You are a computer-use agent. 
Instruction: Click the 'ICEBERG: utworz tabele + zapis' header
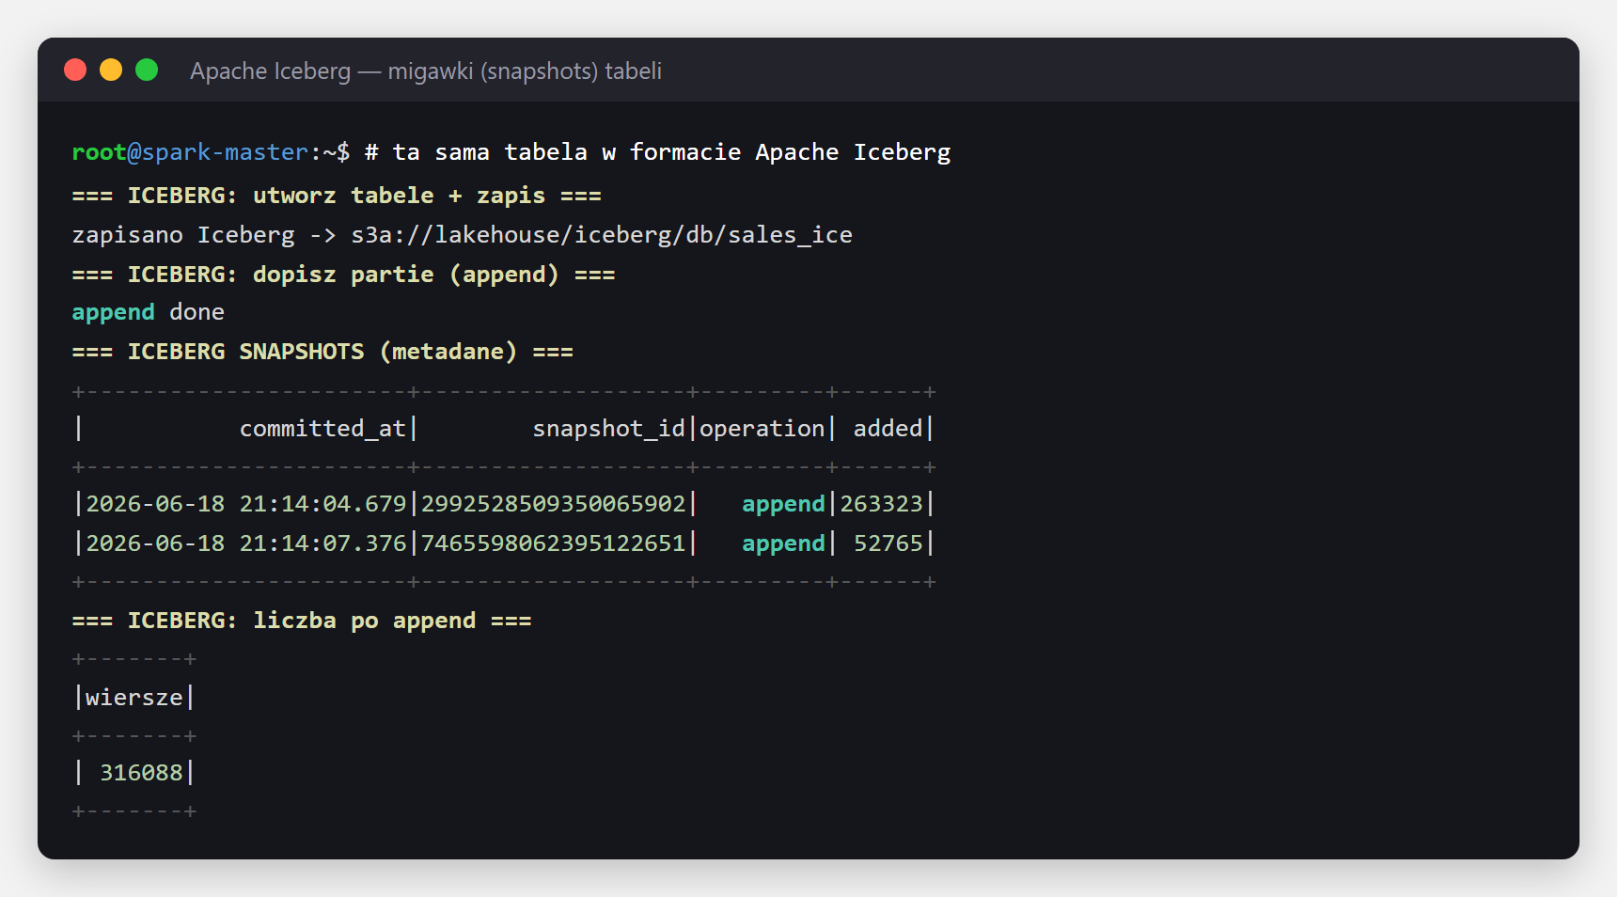[337, 196]
